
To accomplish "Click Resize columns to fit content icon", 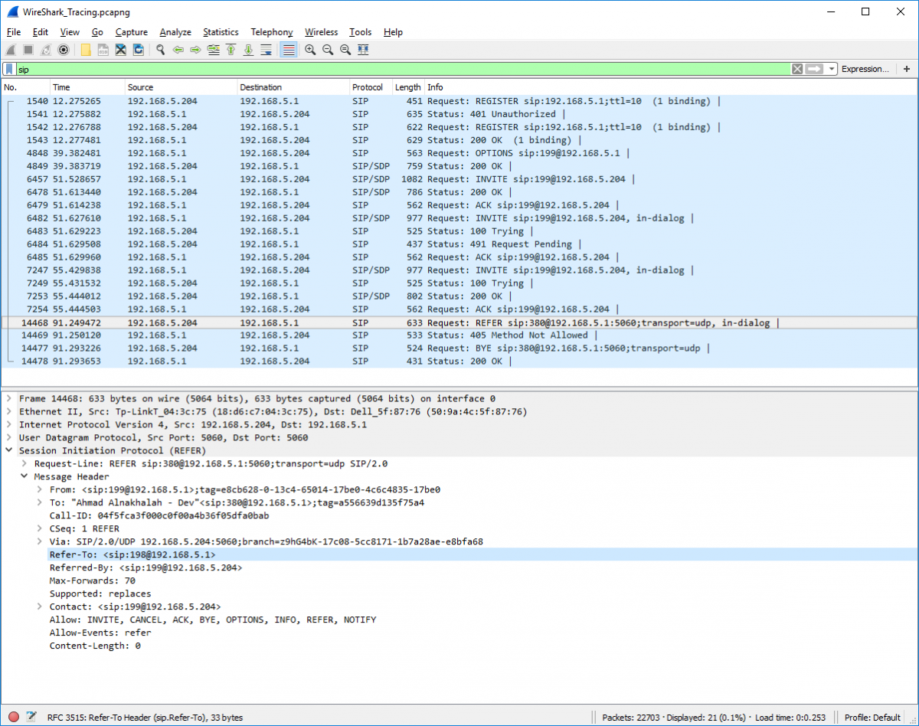I will point(363,50).
